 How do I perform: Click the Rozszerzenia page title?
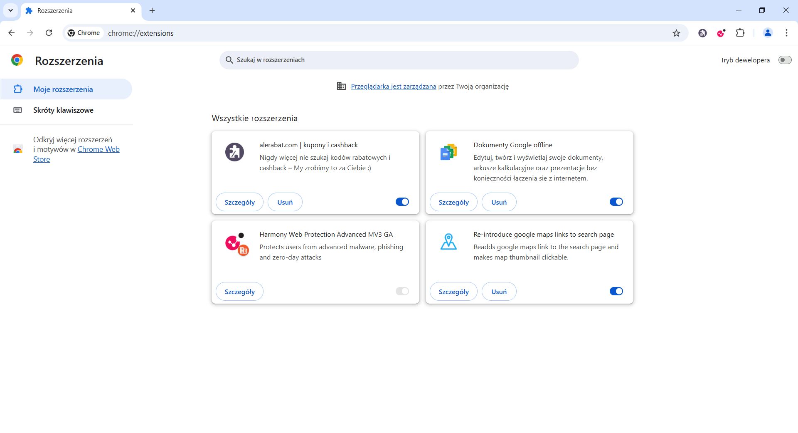point(69,61)
